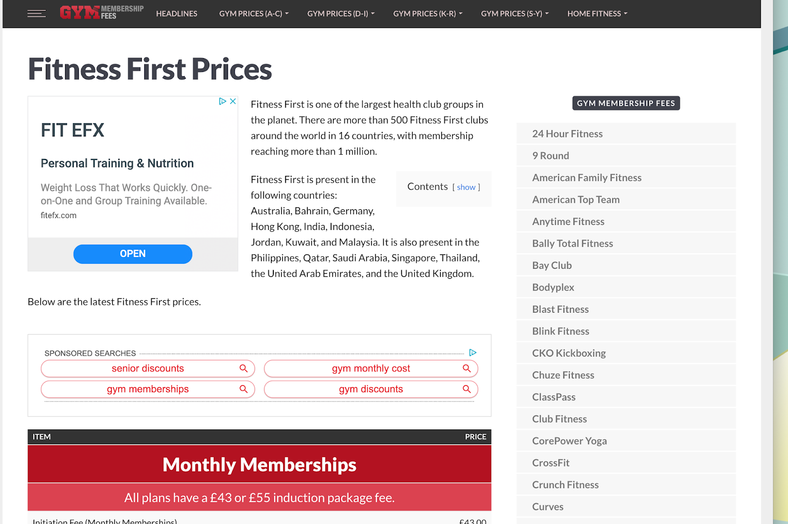The width and height of the screenshot is (788, 524).
Task: Open the HOME FITNESS dropdown
Action: click(596, 13)
